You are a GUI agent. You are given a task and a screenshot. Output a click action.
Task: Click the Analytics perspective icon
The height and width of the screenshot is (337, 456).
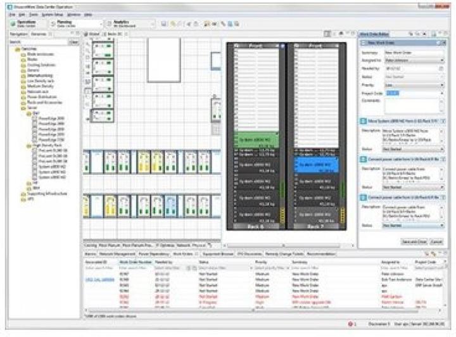110,24
